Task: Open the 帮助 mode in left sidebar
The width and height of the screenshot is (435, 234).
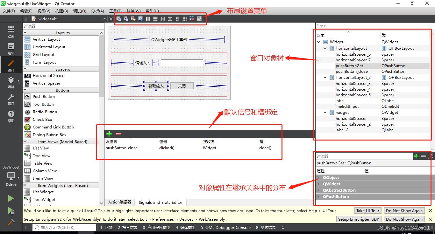Action: click(11, 116)
